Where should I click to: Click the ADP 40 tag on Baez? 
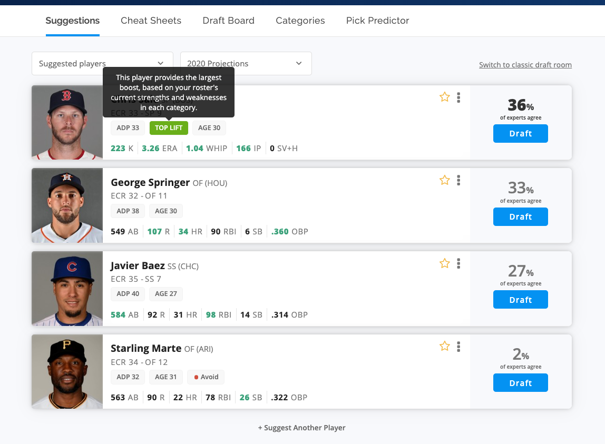tap(128, 293)
